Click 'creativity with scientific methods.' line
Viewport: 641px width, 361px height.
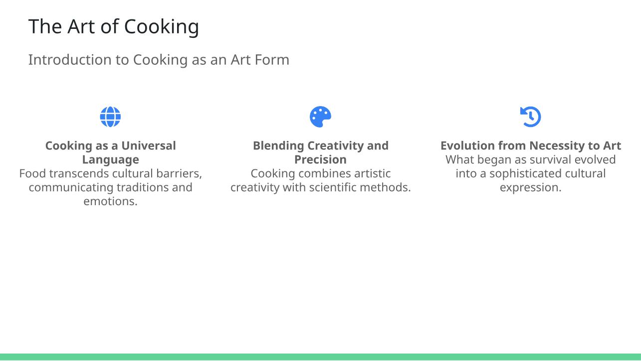[x=320, y=188]
